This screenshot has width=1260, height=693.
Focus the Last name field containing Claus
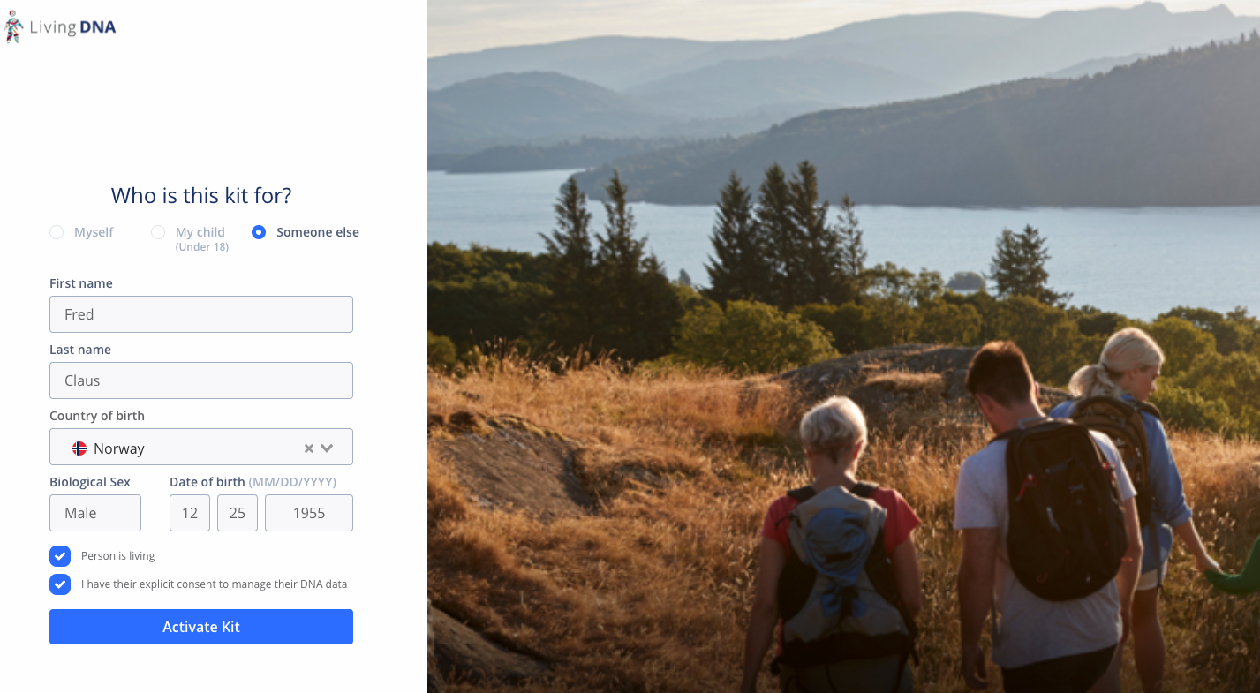click(201, 380)
